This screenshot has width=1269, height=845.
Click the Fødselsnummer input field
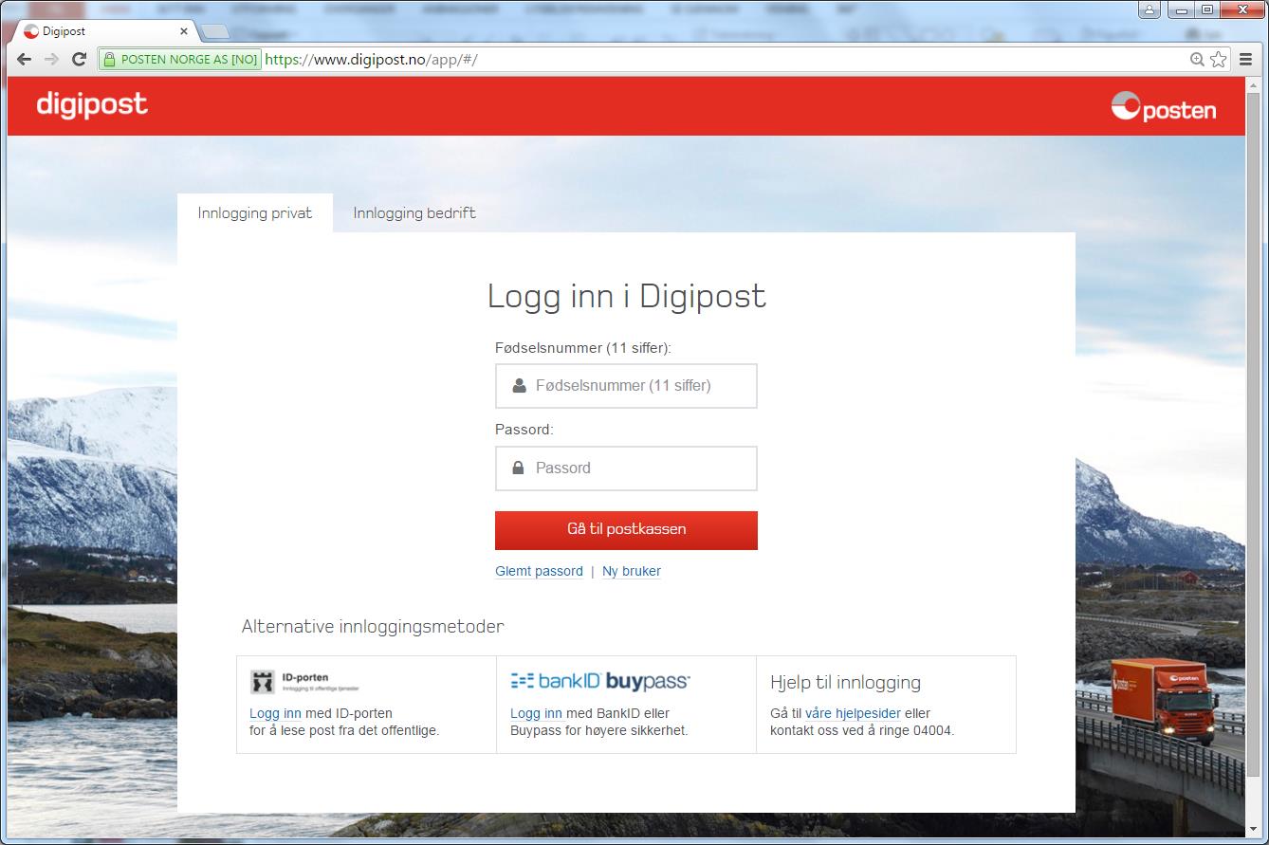(x=626, y=386)
